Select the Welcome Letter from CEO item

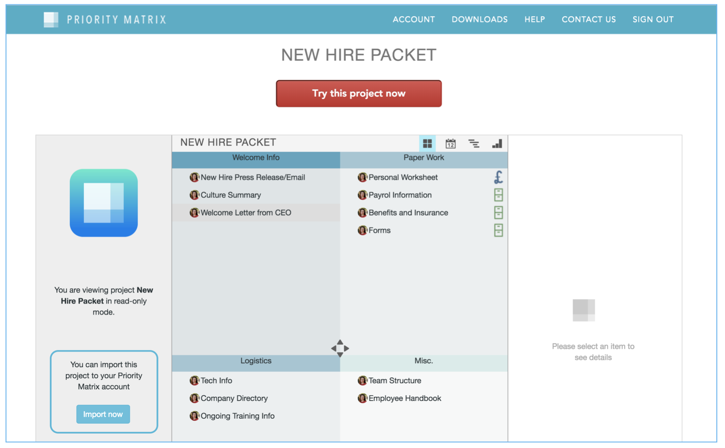(x=245, y=213)
